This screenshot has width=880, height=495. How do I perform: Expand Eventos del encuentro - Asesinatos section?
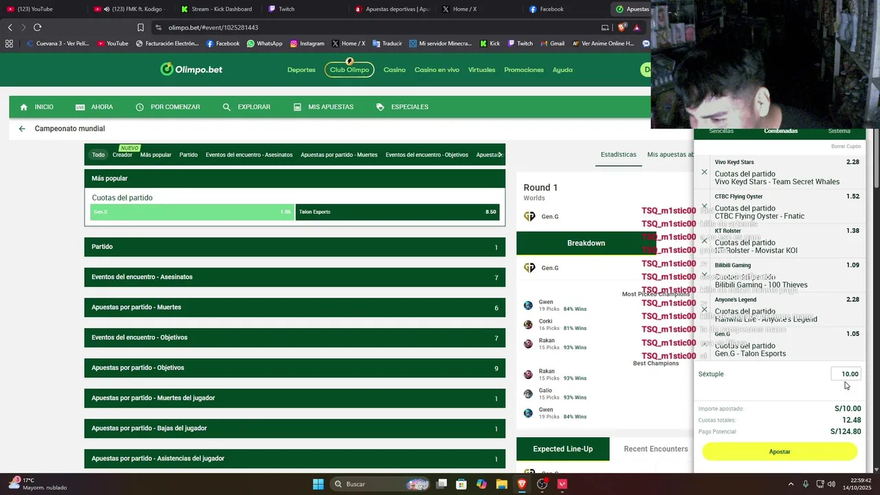pyautogui.click(x=295, y=277)
